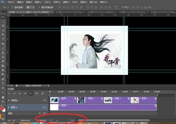Select the Elliptical Marquee tool
This screenshot has width=176, height=124.
(x=3, y=22)
